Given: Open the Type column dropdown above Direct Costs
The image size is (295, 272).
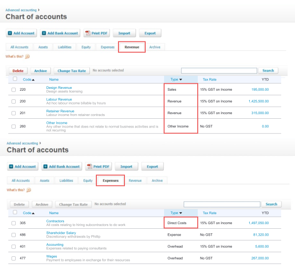Looking at the screenshot, I should coord(180,213).
